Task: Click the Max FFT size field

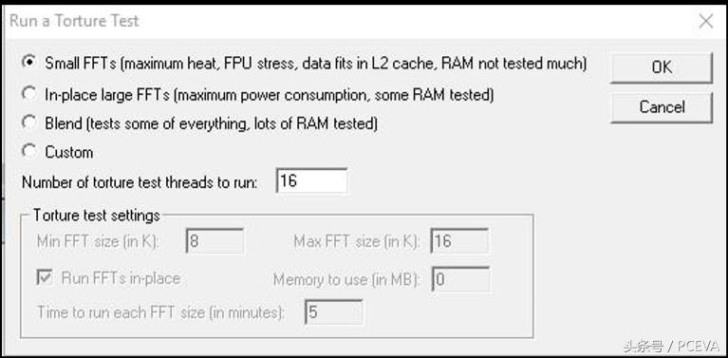Action: [x=459, y=241]
